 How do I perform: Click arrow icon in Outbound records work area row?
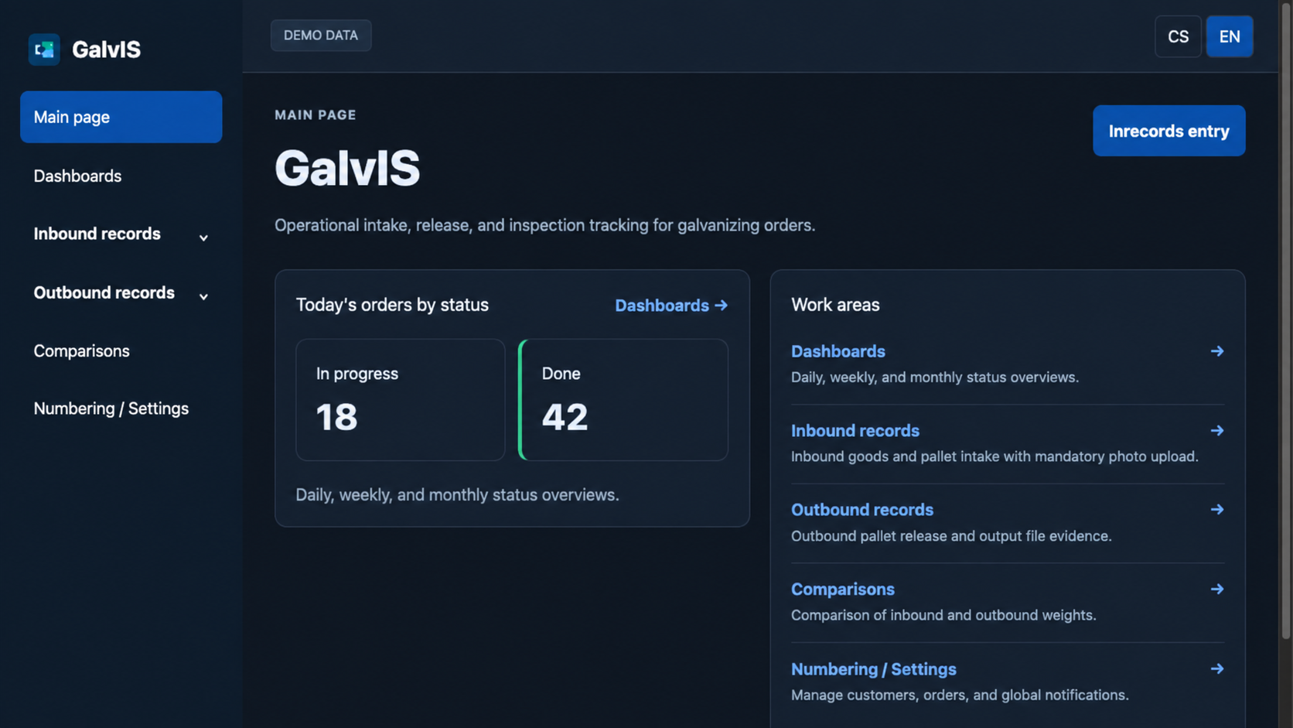point(1216,510)
